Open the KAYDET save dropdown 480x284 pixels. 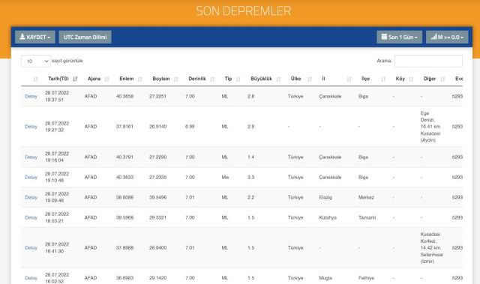pos(35,37)
